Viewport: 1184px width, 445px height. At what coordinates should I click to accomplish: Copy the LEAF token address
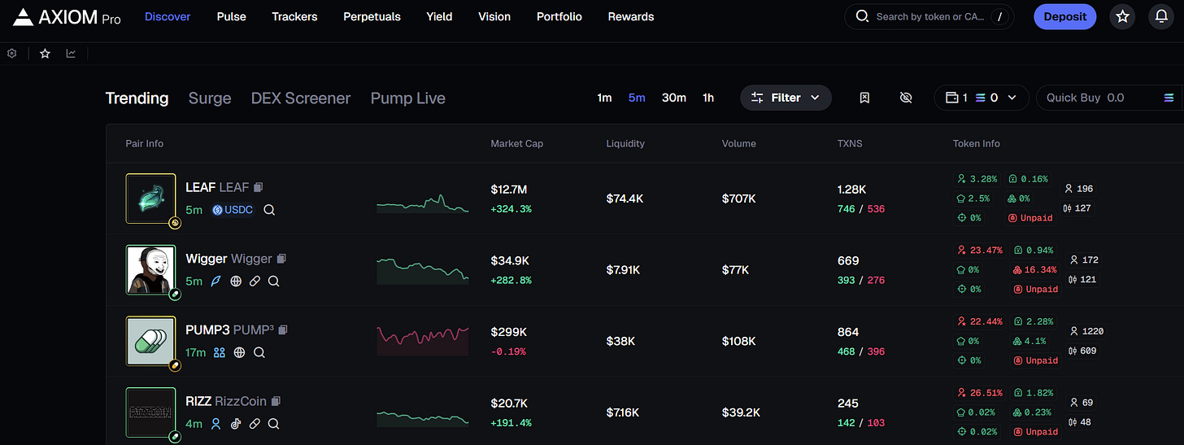point(258,187)
